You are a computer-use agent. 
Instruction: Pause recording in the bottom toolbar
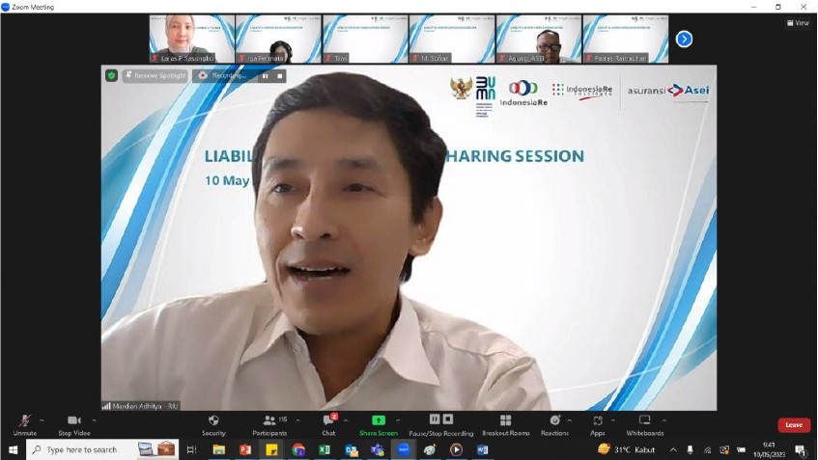tap(435, 419)
